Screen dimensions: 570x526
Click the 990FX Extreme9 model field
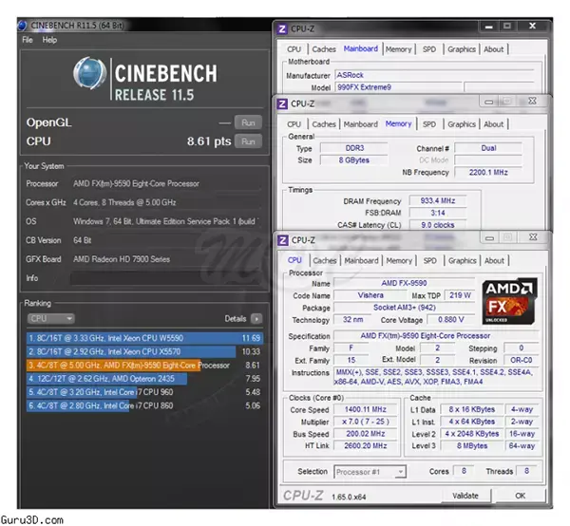pyautogui.click(x=399, y=87)
